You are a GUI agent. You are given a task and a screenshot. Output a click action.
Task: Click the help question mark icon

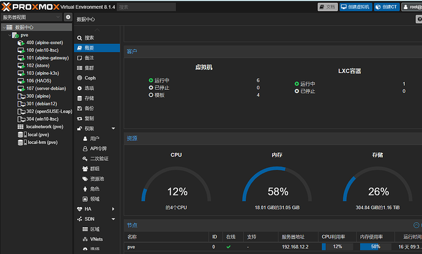click(419, 19)
